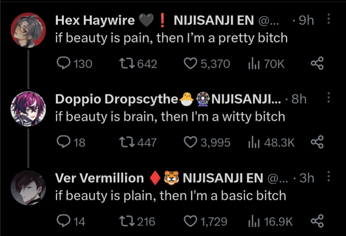Like Hex Haywire's tweet
This screenshot has height=236, width=346.
click(x=191, y=63)
